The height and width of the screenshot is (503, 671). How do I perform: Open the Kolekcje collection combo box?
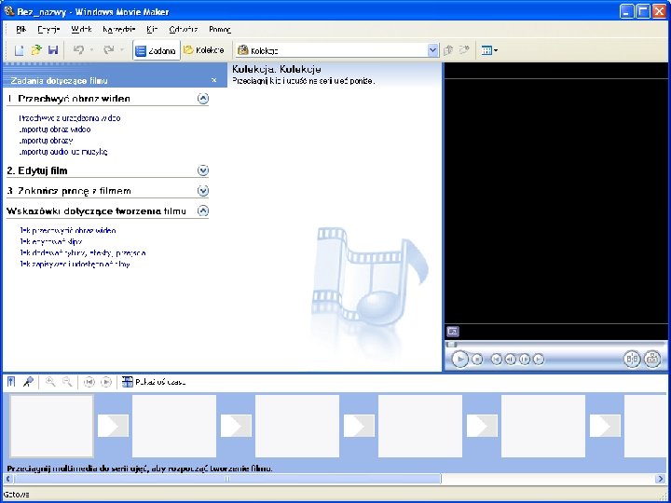(x=337, y=50)
